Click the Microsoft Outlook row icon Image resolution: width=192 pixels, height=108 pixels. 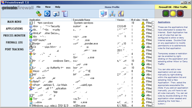pos(31,71)
